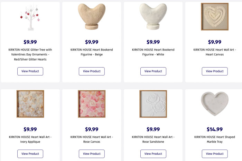Image resolution: width=242 pixels, height=161 pixels.
Task: Click View Product under Glitter Tree item
Action: coord(30,71)
